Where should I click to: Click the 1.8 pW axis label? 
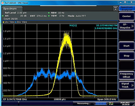pos(7,31)
